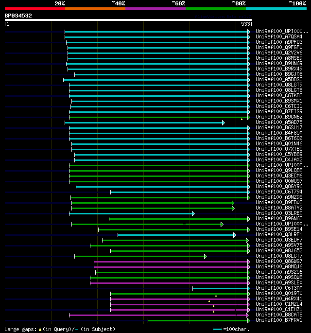Click the yellow gap marker under A4RX41 bar
This screenshot has height=333, width=311.
[x=209, y=301]
